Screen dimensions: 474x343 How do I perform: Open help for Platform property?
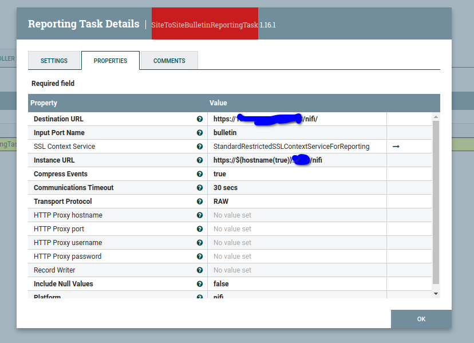(199, 296)
